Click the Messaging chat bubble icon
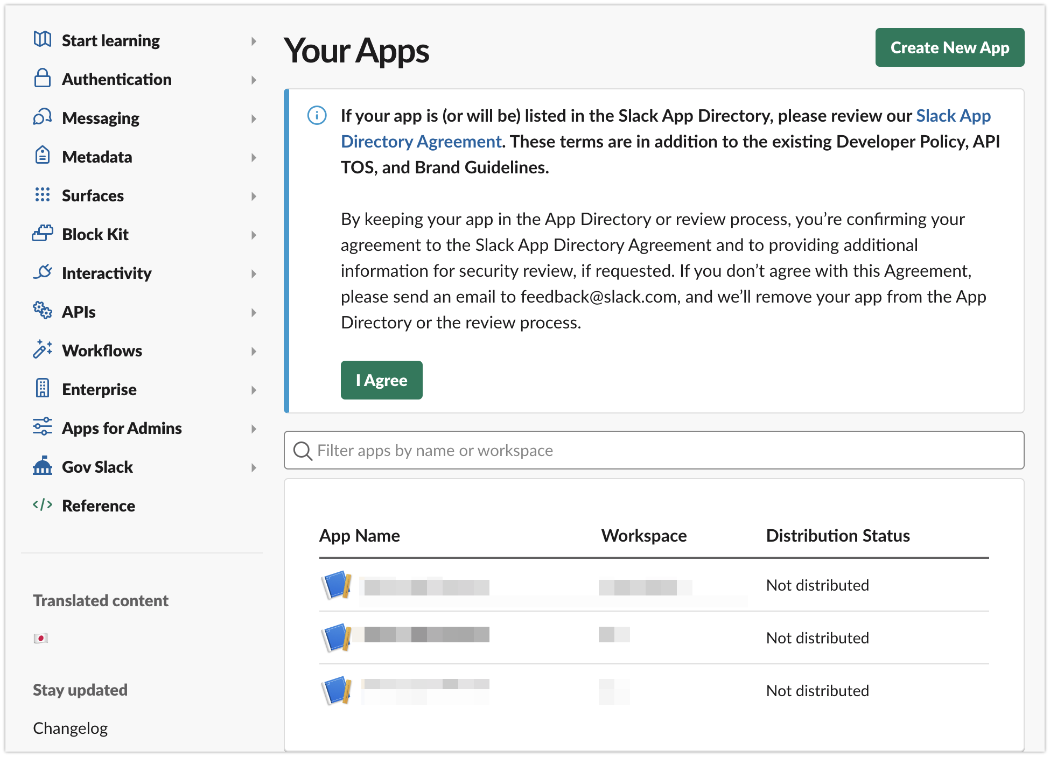Image resolution: width=1050 pixels, height=757 pixels. [x=43, y=117]
